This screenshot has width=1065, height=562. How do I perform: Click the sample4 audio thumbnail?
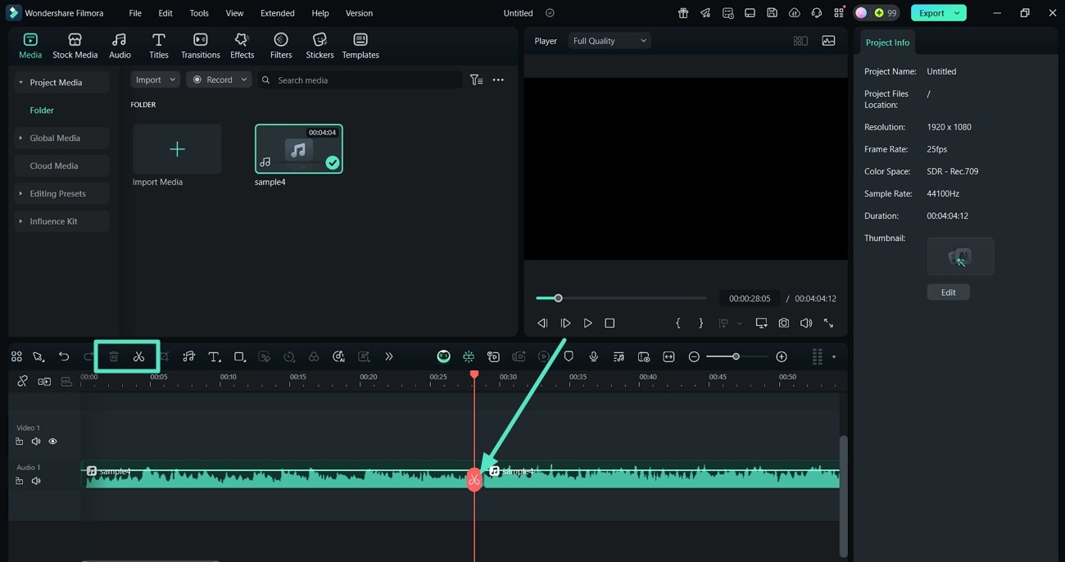[x=299, y=148]
